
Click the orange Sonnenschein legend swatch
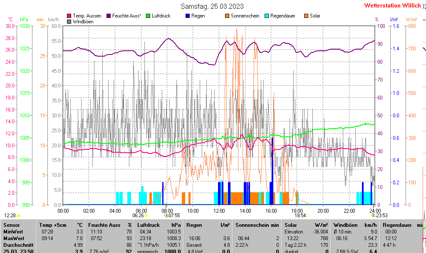point(227,16)
